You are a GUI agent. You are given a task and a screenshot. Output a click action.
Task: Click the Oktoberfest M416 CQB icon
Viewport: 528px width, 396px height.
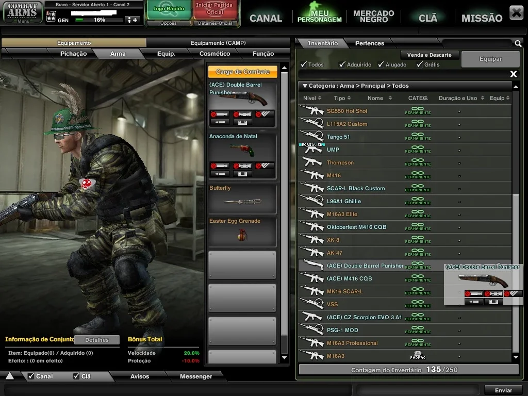point(312,226)
